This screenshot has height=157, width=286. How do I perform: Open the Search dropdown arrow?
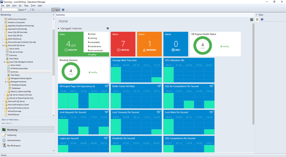[26, 10]
